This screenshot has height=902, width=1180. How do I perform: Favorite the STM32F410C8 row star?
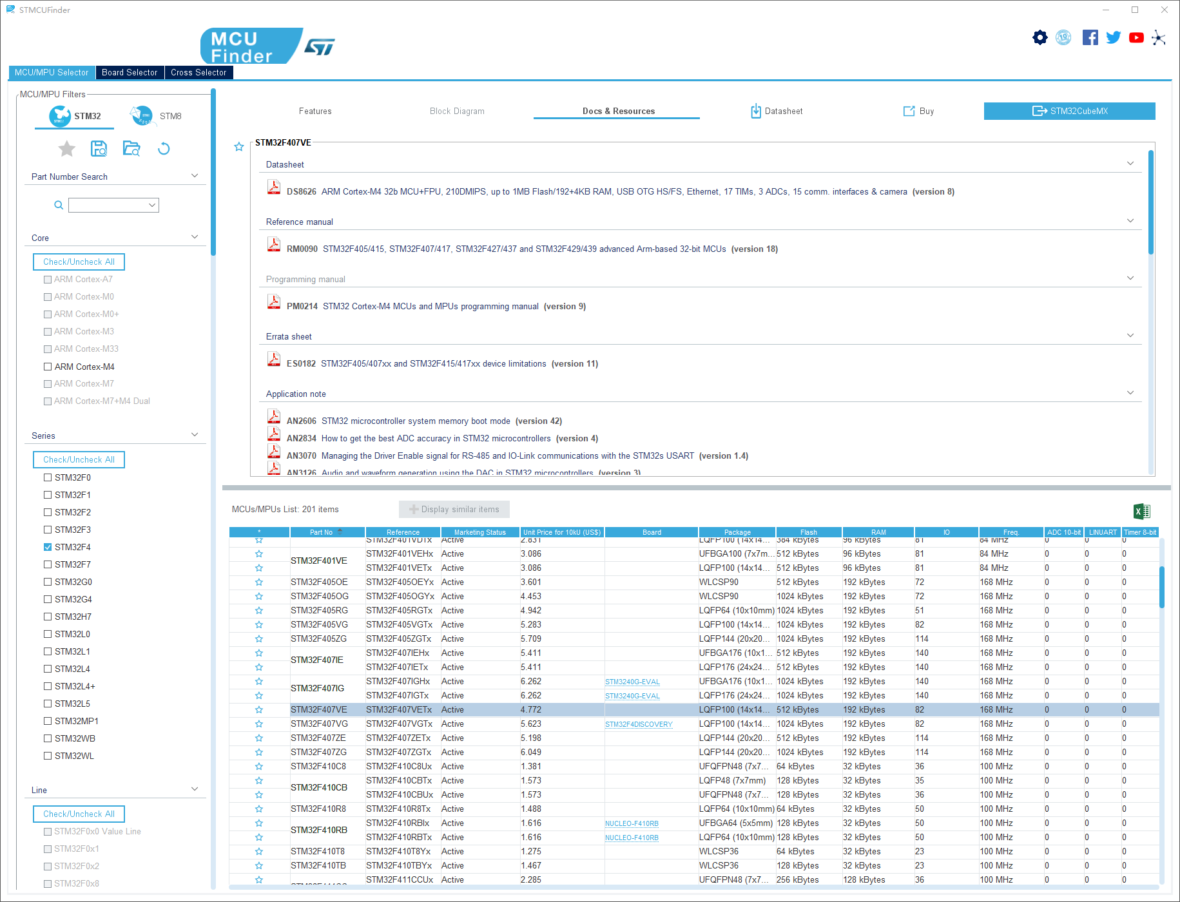pos(259,767)
